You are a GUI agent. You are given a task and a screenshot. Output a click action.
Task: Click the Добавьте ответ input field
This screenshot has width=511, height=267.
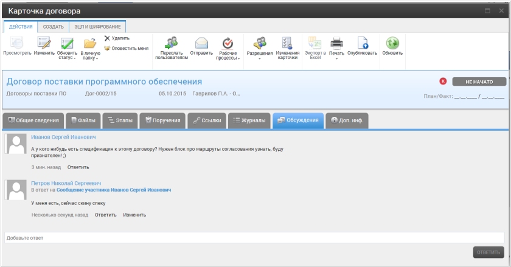point(254,238)
